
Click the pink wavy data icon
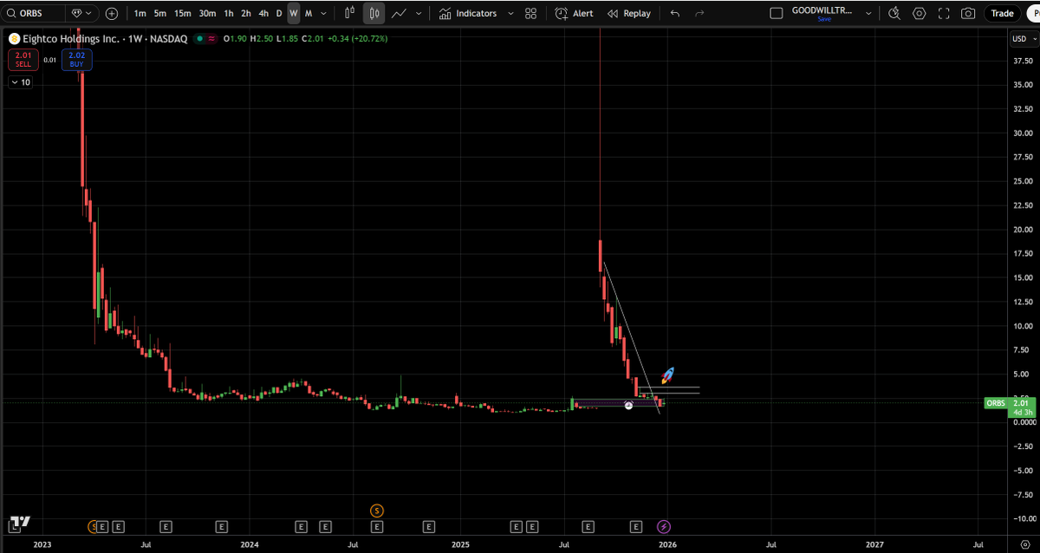click(212, 39)
